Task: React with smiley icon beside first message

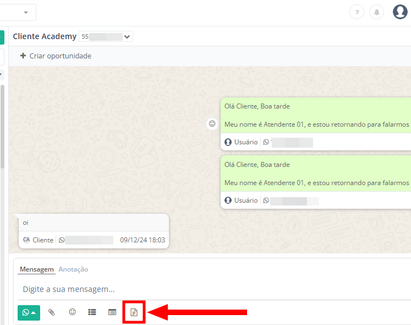Action: coord(212,124)
